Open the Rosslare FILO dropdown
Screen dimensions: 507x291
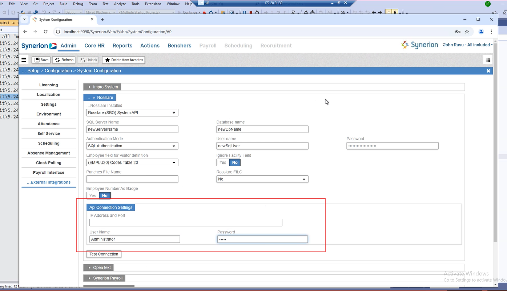point(262,179)
